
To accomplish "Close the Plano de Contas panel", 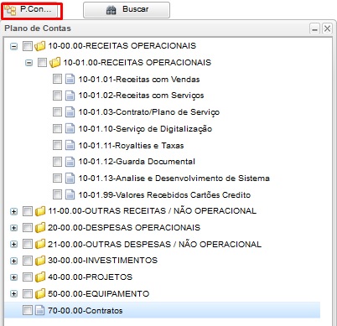I will coord(327,28).
